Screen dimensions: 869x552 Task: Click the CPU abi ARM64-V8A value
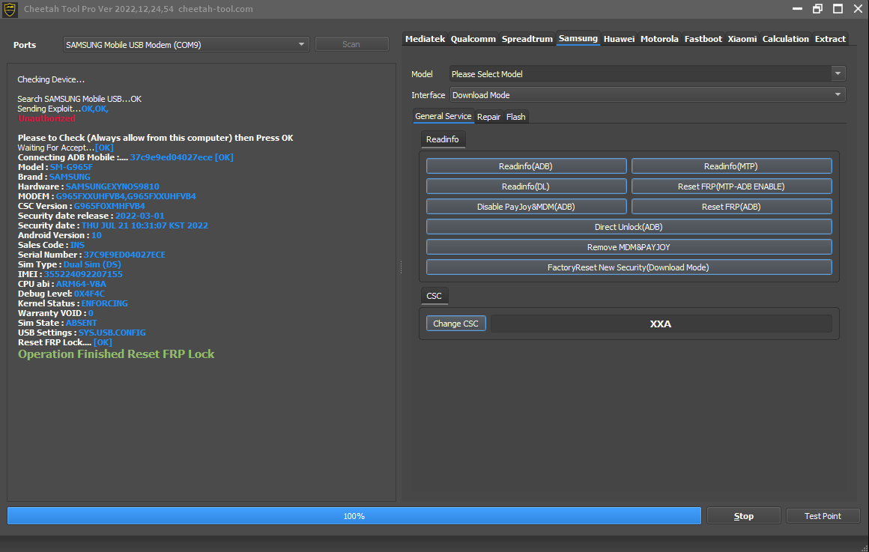pos(81,285)
